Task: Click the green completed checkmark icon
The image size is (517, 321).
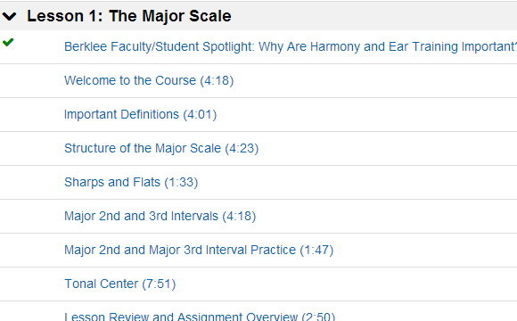Action: point(8,42)
